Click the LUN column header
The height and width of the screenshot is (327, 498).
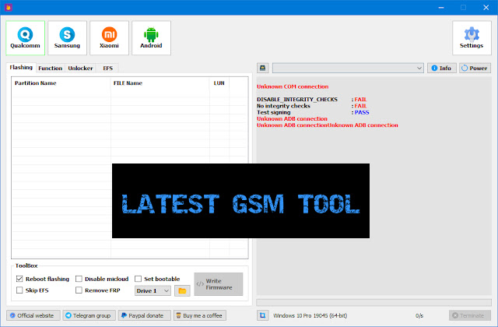tap(219, 83)
